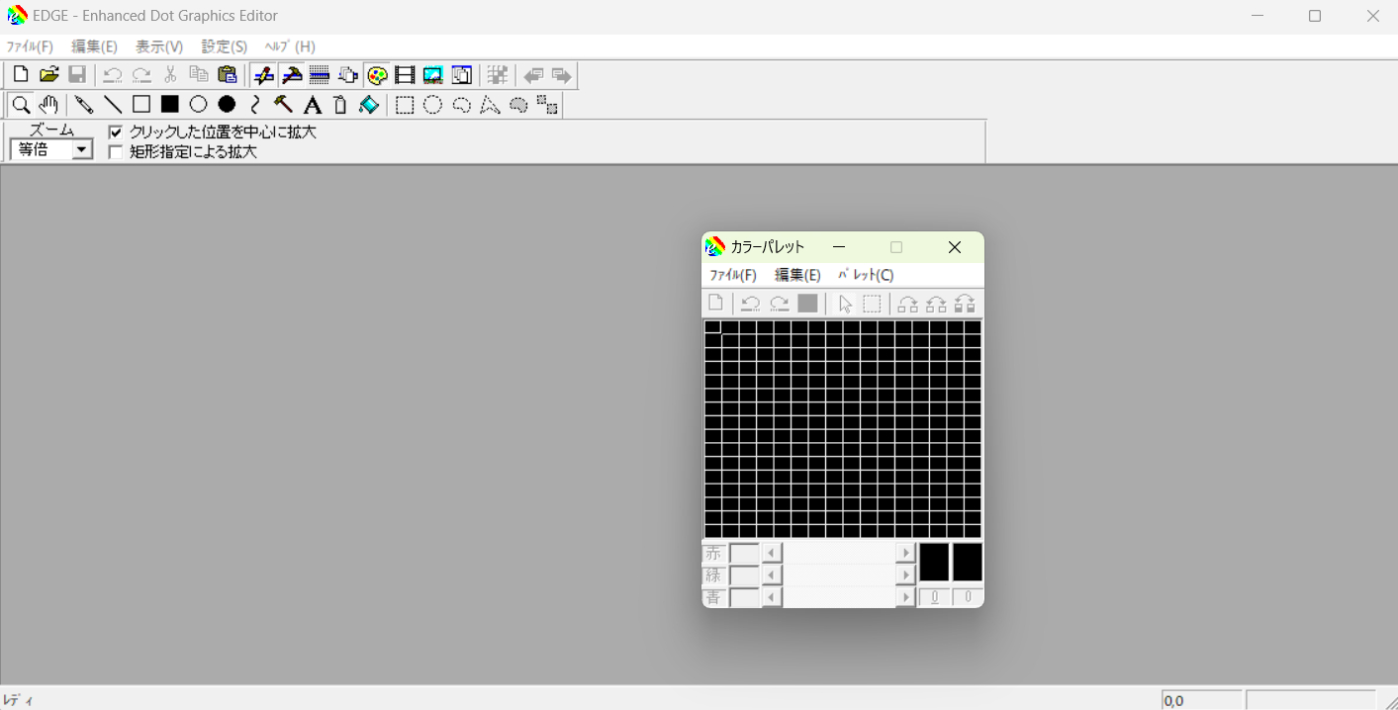This screenshot has width=1398, height=710.
Task: Open the ヘルプ(H) menu
Action: (x=290, y=46)
